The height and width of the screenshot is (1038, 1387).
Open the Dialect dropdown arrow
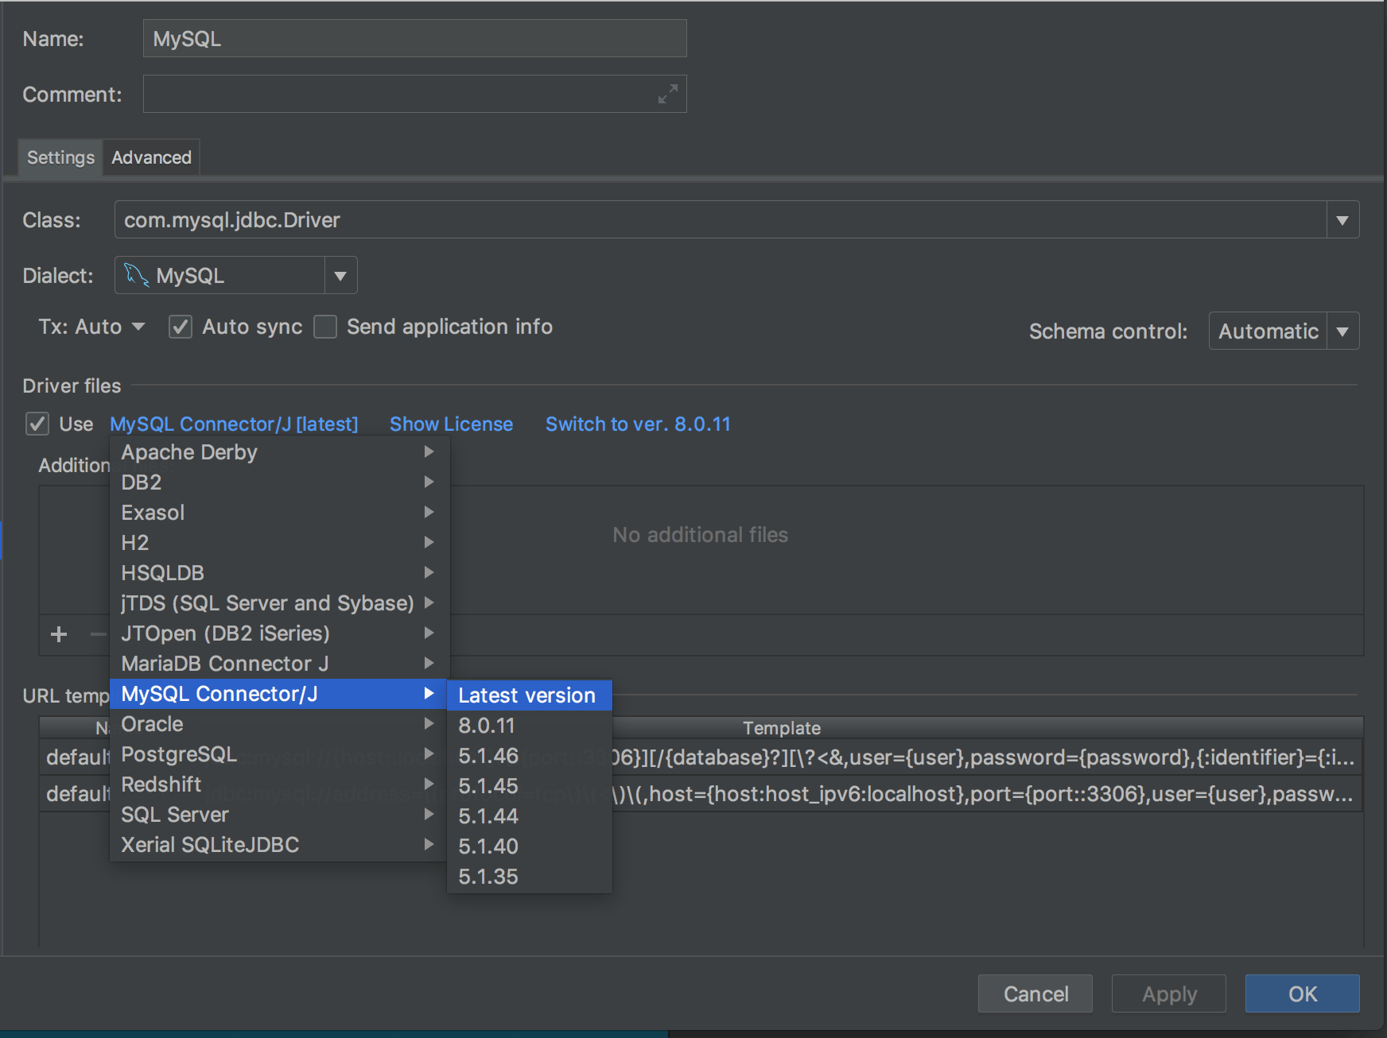(340, 276)
